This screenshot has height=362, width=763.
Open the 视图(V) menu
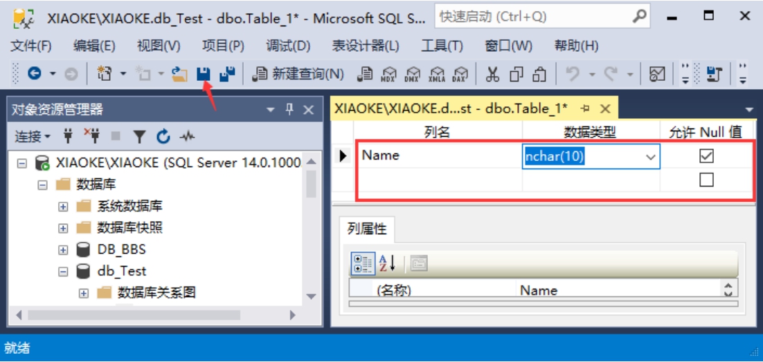tap(159, 46)
